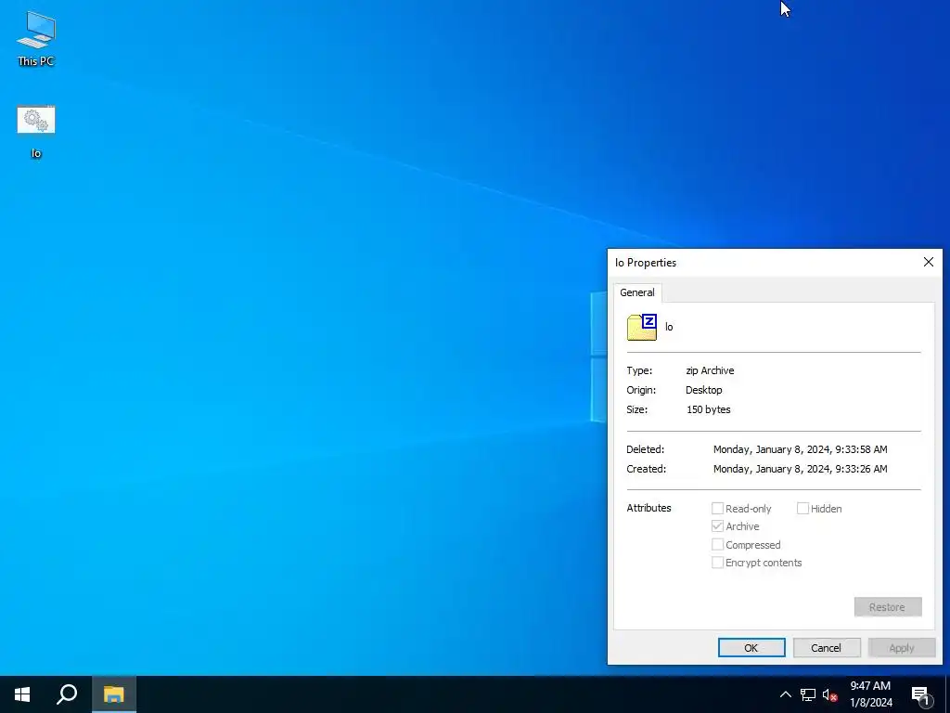Click the Show desktop strip on the taskbar edge
Screen dimensions: 950x713
947,694
